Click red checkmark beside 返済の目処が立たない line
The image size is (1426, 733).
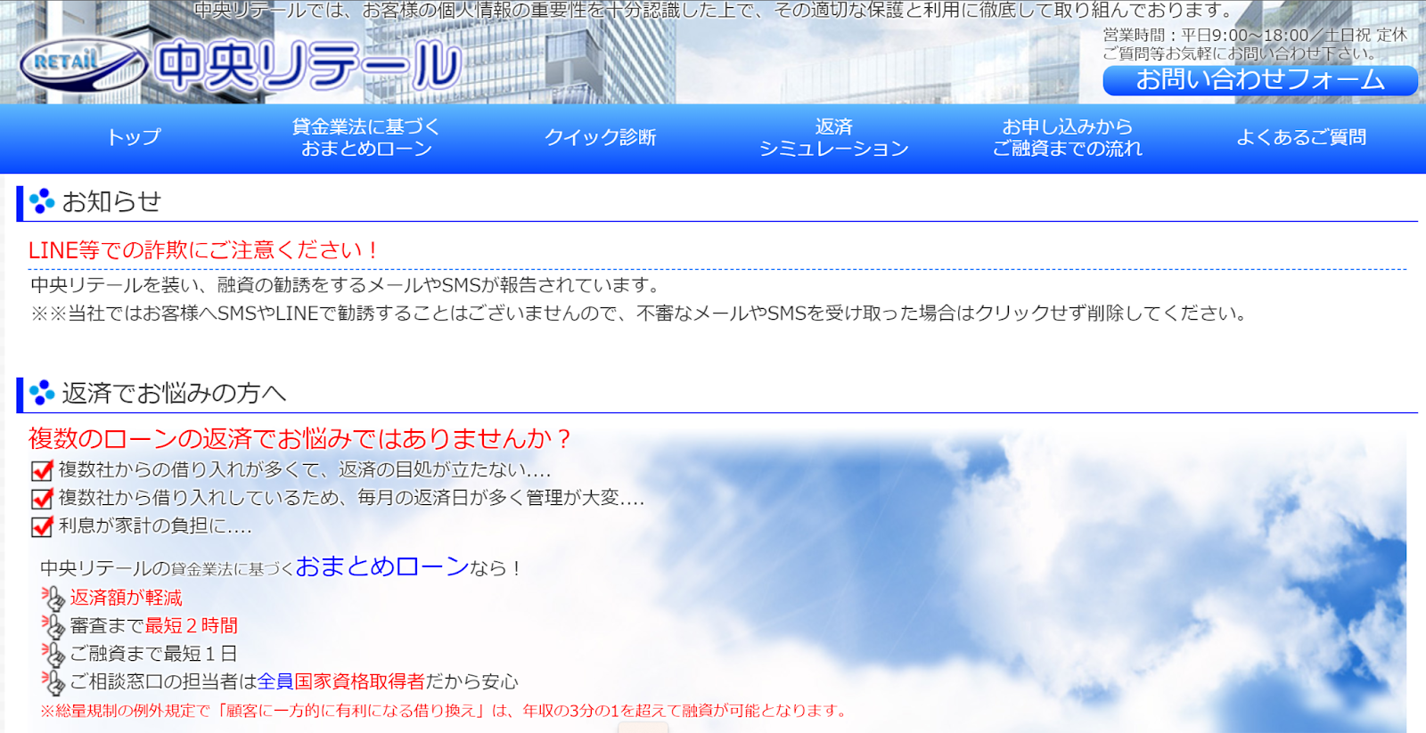(42, 470)
